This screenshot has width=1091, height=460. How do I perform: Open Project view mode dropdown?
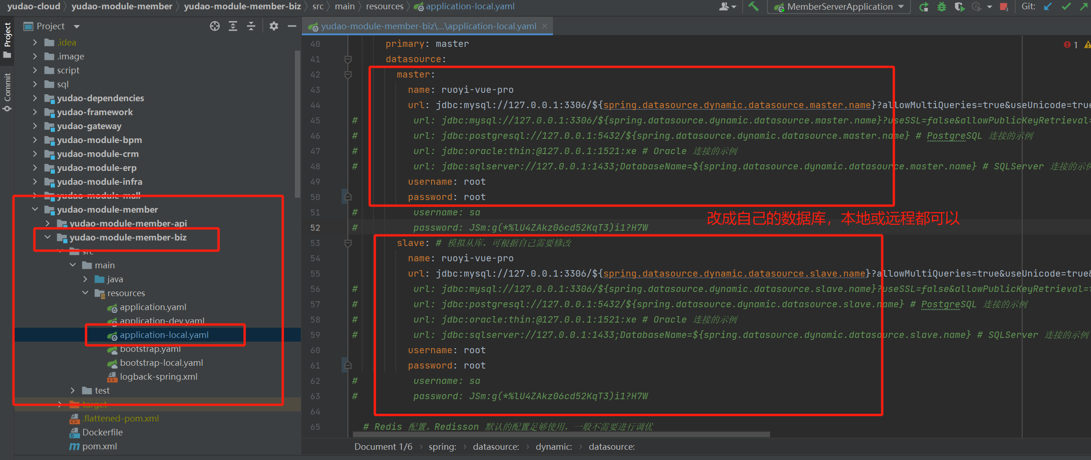[77, 26]
